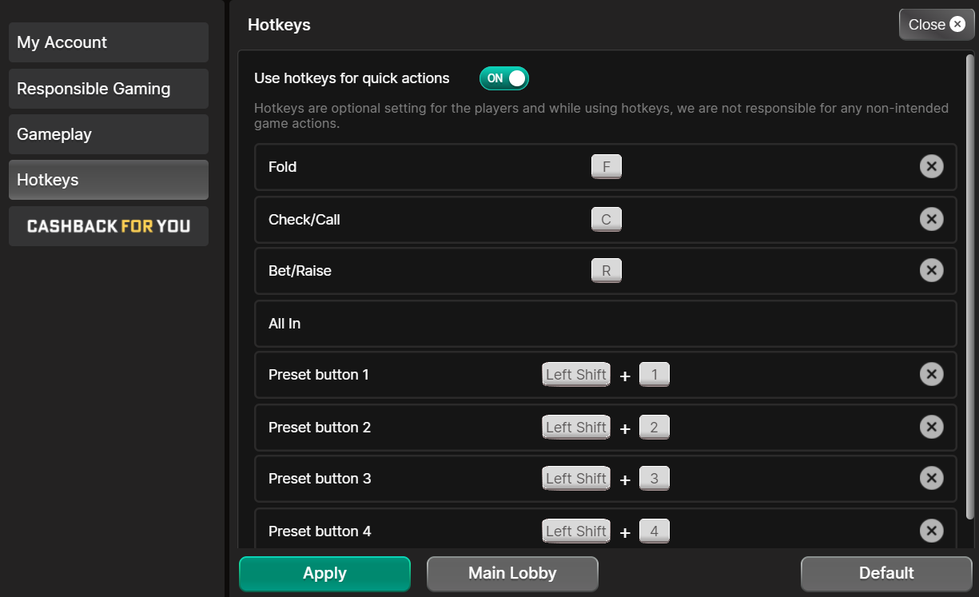Screen dimensions: 979x597
Task: Clear the Fold hotkey assignment
Action: point(932,166)
